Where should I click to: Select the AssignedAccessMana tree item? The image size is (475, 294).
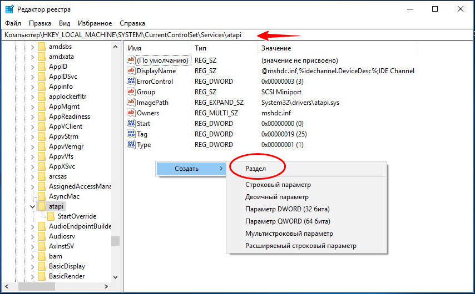coord(80,186)
